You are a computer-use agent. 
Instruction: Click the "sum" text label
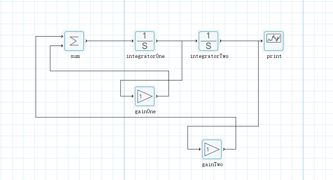tap(75, 56)
